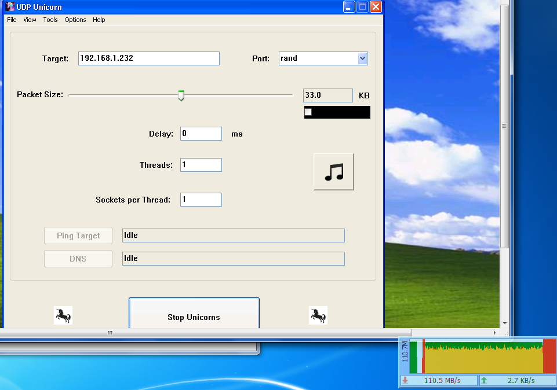The height and width of the screenshot is (390, 557).
Task: Click the vertical scrollbar thumb on right
Action: (x=504, y=126)
